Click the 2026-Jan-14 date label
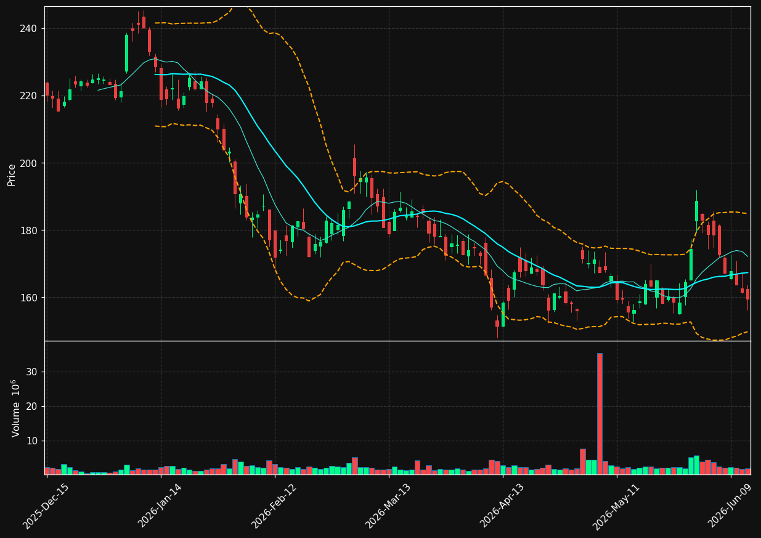This screenshot has height=538, width=761. 160,506
